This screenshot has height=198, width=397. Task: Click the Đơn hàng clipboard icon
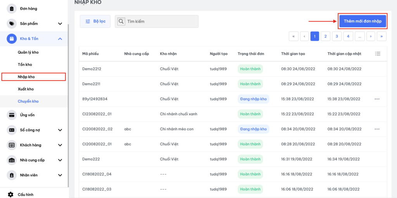click(12, 9)
